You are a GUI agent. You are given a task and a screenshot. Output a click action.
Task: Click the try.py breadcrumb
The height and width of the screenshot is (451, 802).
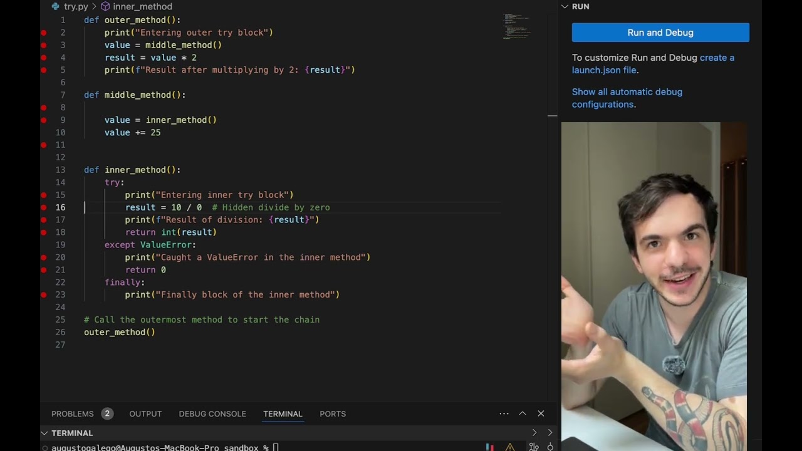[76, 6]
